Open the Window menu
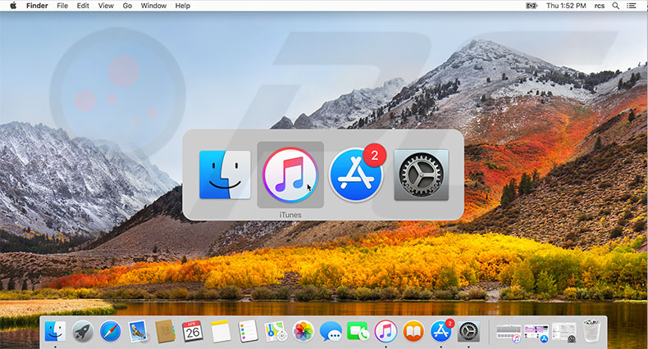This screenshot has height=349, width=648. tap(153, 6)
